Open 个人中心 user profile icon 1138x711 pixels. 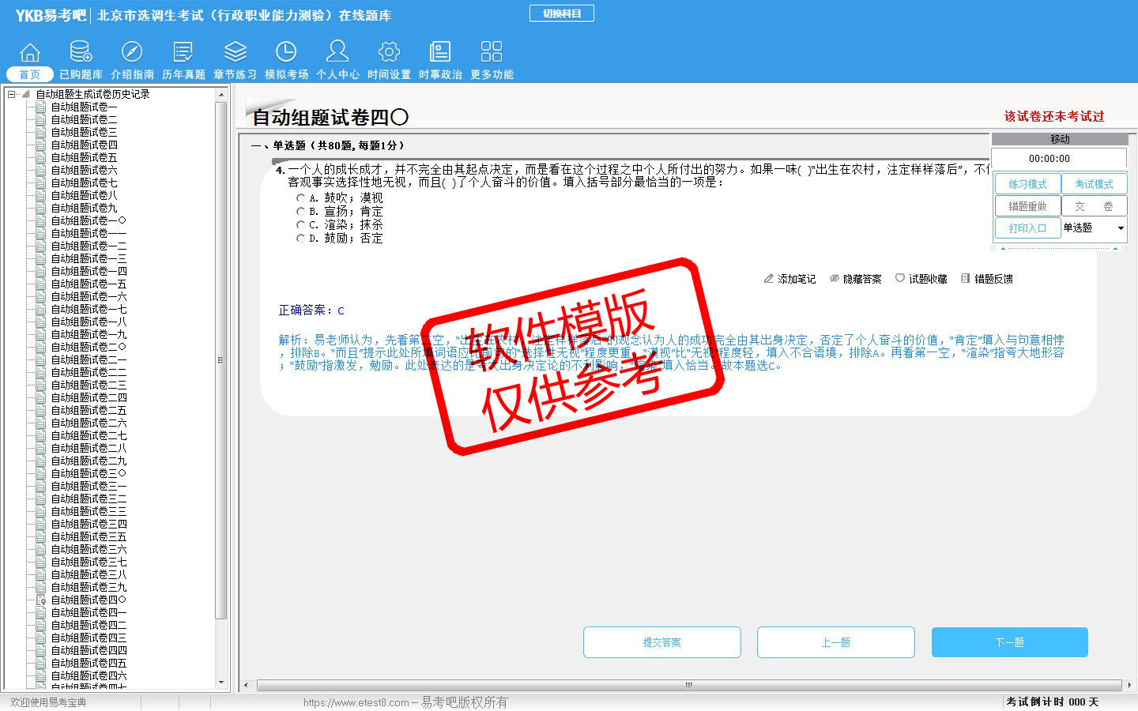click(337, 52)
